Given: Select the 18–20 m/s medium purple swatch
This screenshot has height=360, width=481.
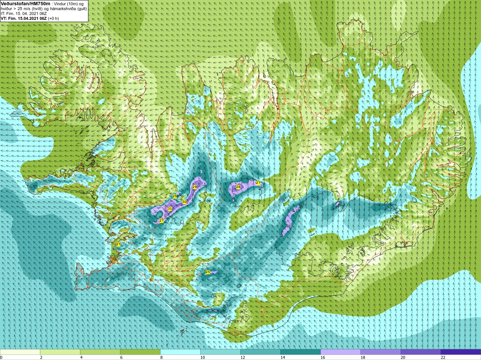Looking at the screenshot, I should tap(380, 352).
